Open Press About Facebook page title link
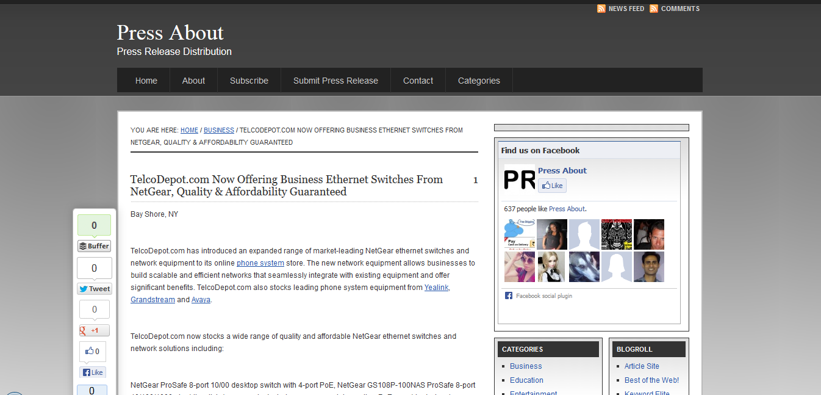This screenshot has width=821, height=395. click(x=562, y=170)
